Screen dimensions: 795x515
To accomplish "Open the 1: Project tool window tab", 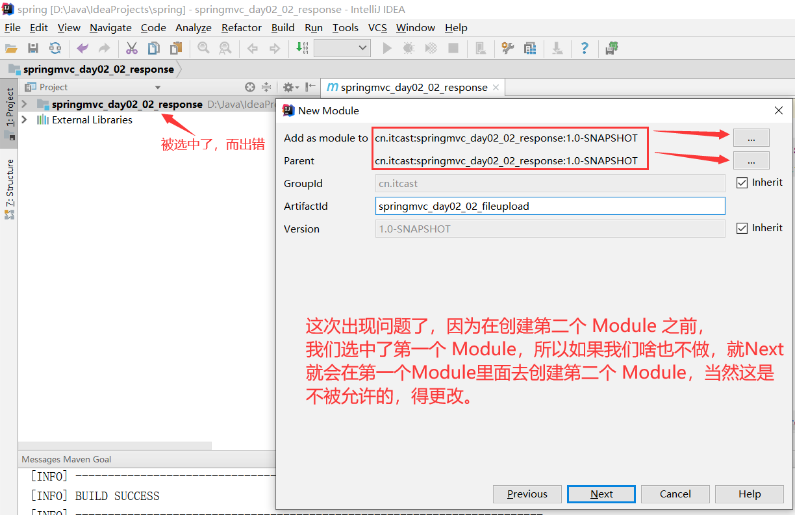I will coord(10,113).
